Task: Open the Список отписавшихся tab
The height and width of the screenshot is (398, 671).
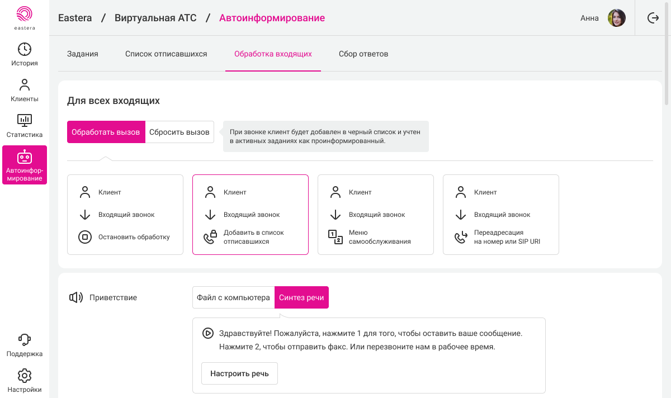Action: [166, 54]
